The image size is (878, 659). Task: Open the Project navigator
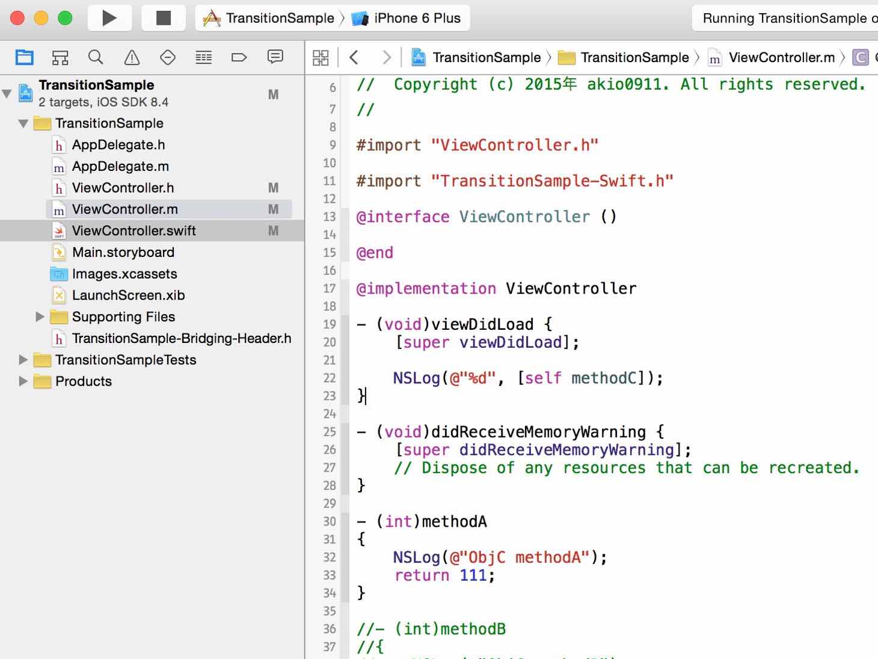(x=25, y=57)
